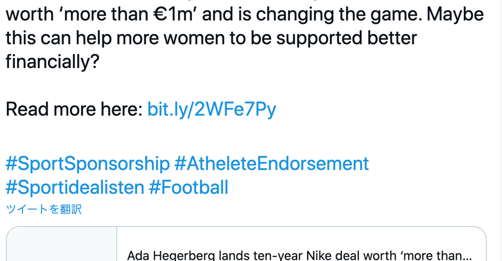Image resolution: width=502 pixels, height=261 pixels.
Task: Open the article preview card about the ten-year Nike deal
Action: (246, 244)
